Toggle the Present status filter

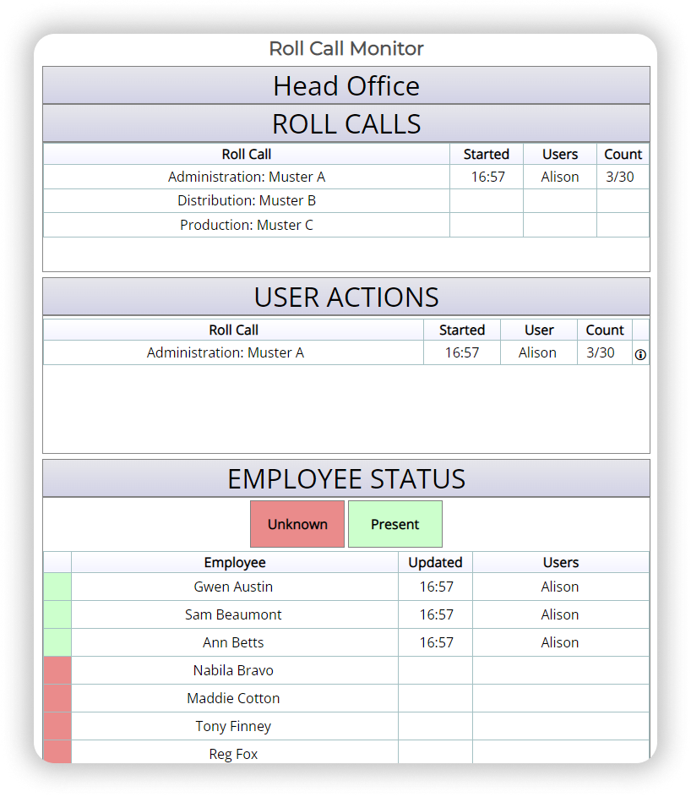[x=395, y=524]
